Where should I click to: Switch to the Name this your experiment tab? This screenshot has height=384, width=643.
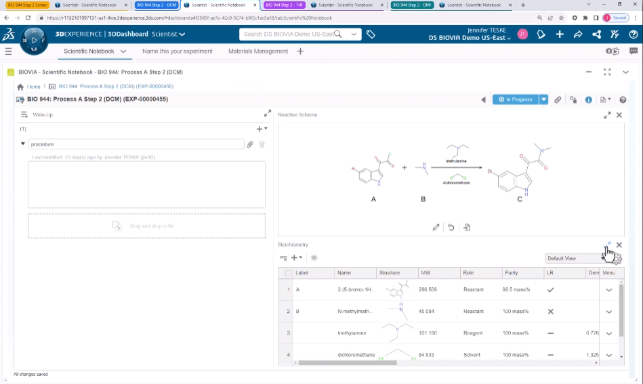click(x=177, y=51)
